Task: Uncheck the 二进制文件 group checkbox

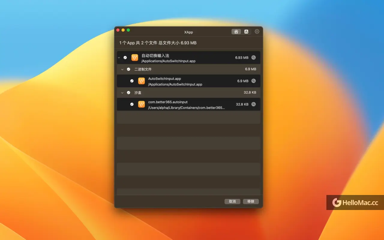Action: [x=128, y=69]
